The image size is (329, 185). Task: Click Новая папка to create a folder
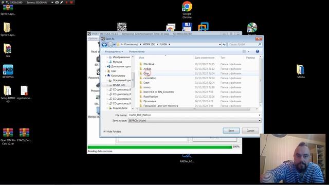coord(137,51)
